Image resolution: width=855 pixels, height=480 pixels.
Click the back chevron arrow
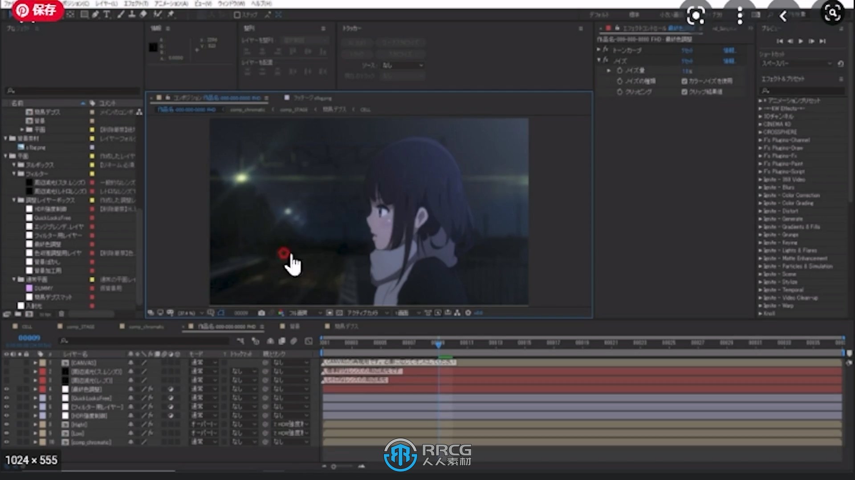click(783, 16)
